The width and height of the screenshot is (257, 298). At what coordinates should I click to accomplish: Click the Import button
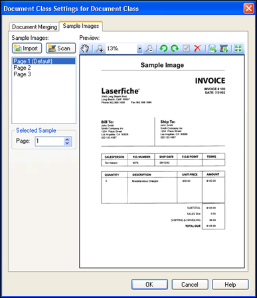(27, 48)
